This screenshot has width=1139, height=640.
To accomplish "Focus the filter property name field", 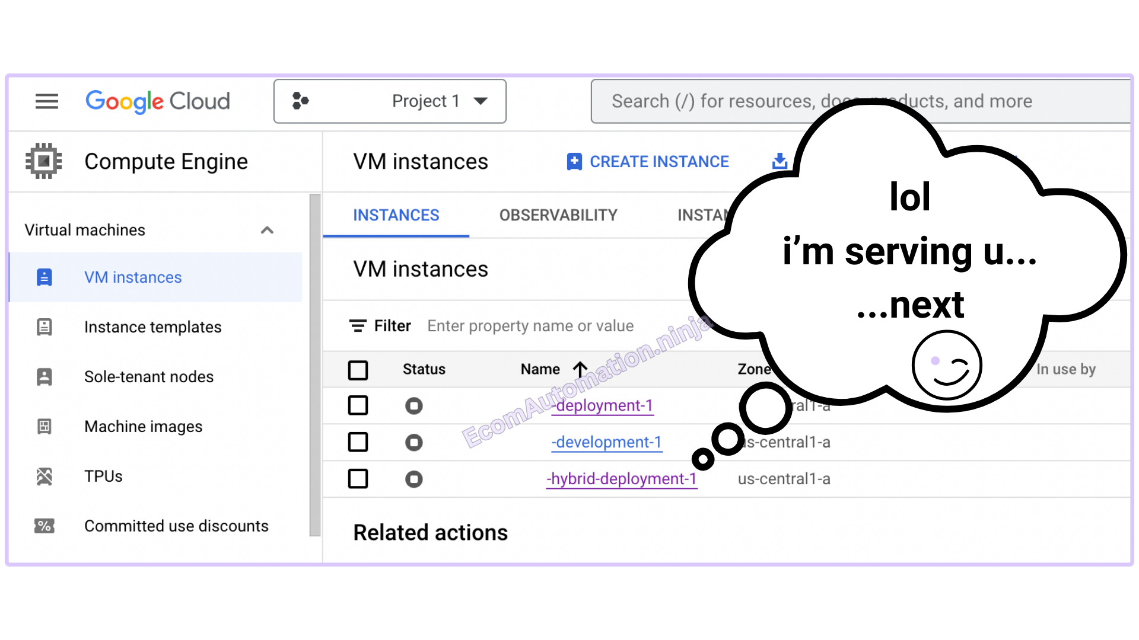I will 530,326.
